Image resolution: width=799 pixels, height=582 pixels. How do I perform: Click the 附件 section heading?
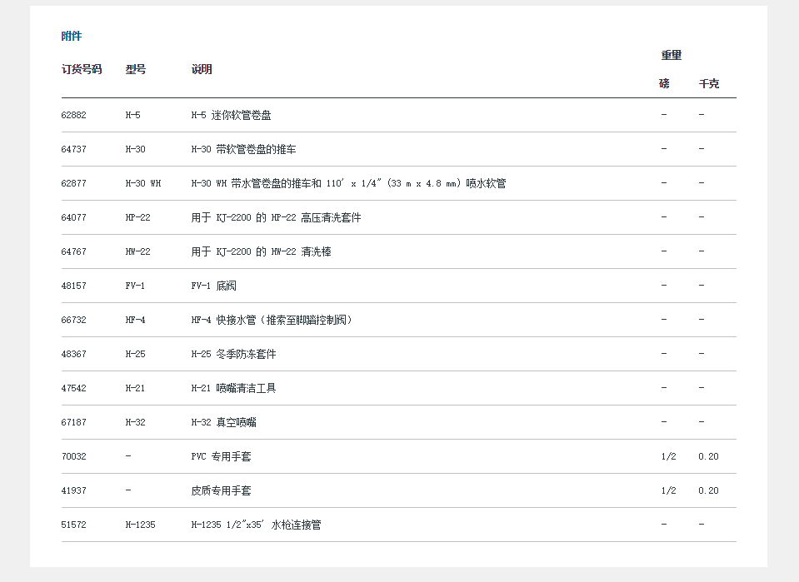click(x=72, y=36)
